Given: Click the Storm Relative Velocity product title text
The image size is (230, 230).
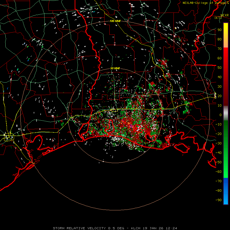Looking at the screenshot, I should tap(79, 228).
